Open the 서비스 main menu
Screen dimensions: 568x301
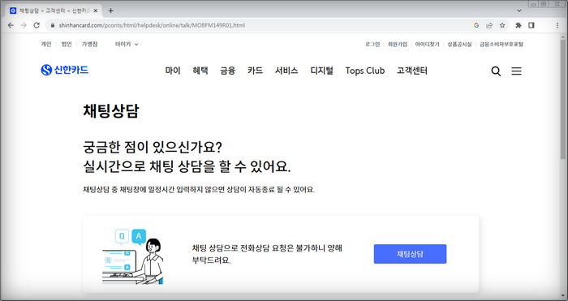[x=286, y=71]
